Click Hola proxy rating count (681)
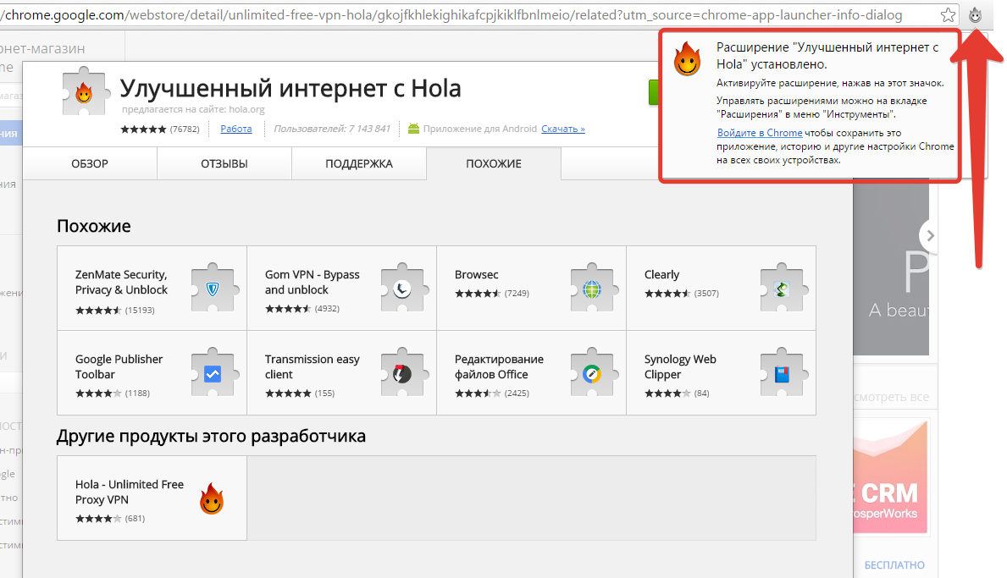 coord(135,519)
